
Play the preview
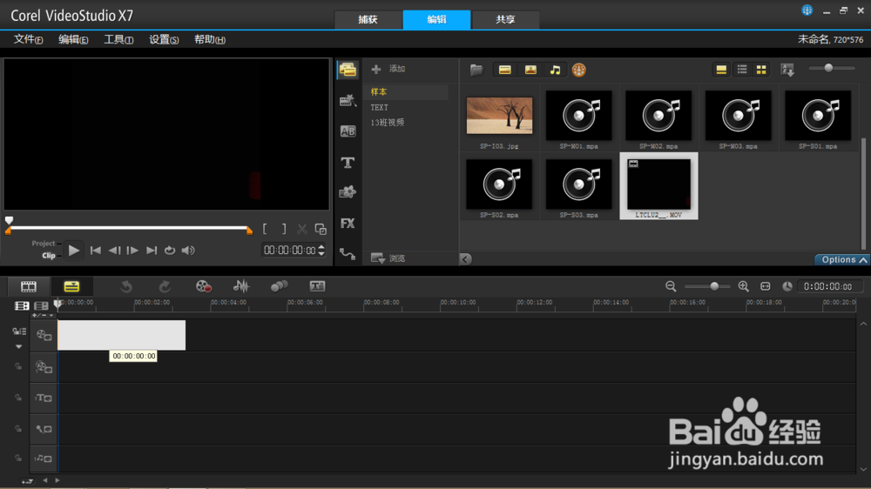[x=73, y=251]
